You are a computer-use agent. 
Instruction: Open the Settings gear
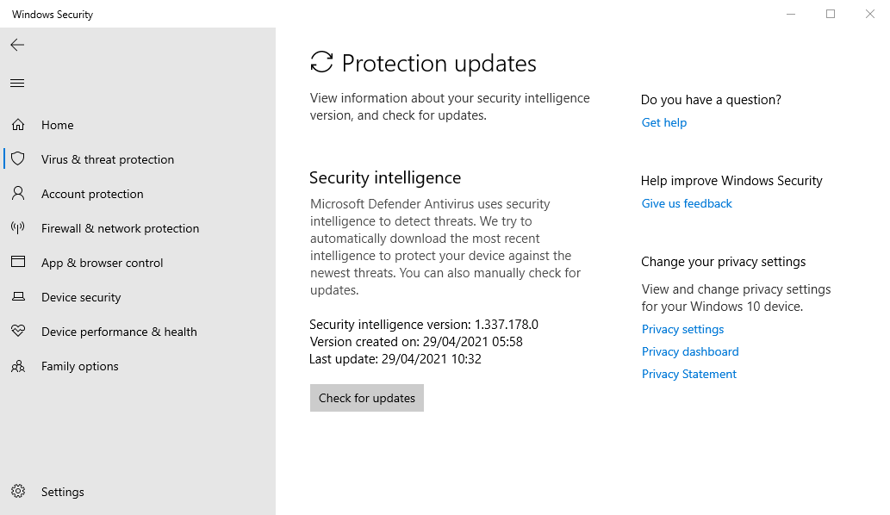click(18, 491)
